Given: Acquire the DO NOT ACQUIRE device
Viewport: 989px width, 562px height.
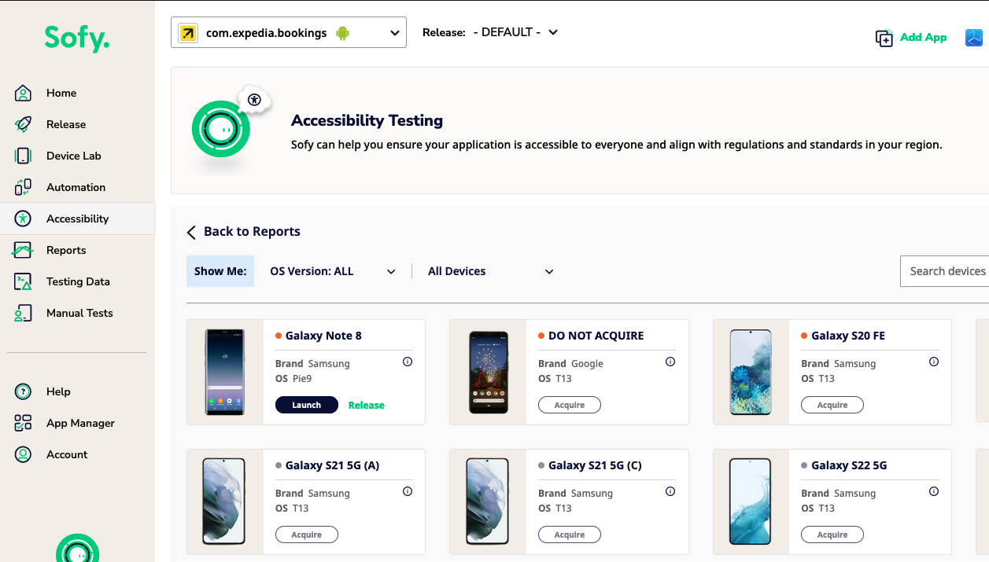Looking at the screenshot, I should [570, 405].
